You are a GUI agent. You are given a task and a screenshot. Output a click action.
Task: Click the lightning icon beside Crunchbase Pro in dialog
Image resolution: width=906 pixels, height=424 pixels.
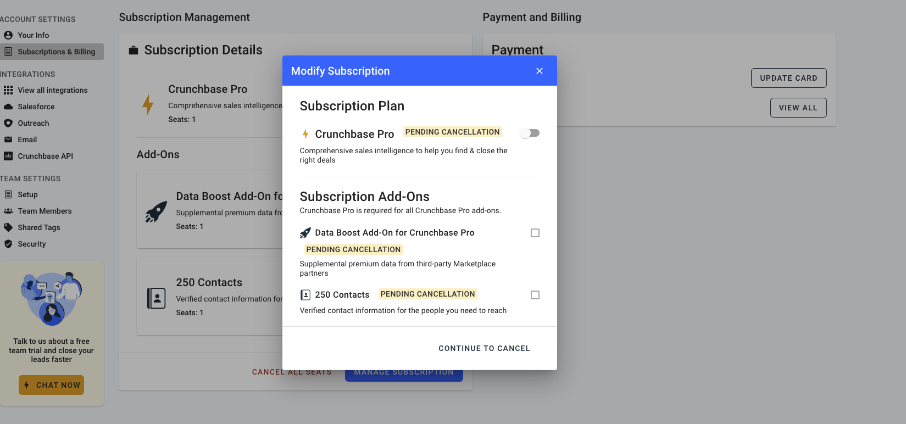click(x=305, y=134)
